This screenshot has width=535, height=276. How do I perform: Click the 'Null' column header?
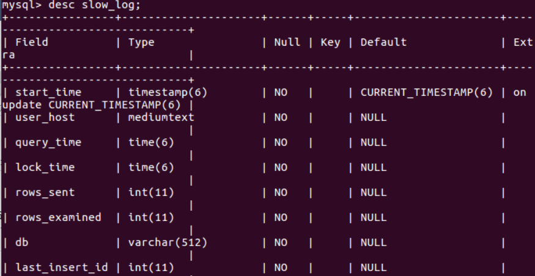[287, 42]
